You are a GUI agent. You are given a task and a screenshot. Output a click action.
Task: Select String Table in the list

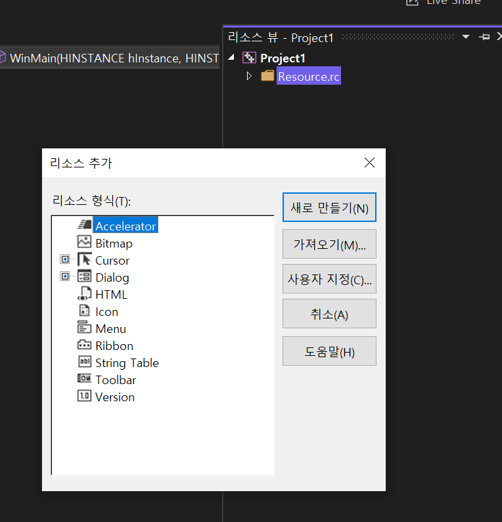coord(127,363)
